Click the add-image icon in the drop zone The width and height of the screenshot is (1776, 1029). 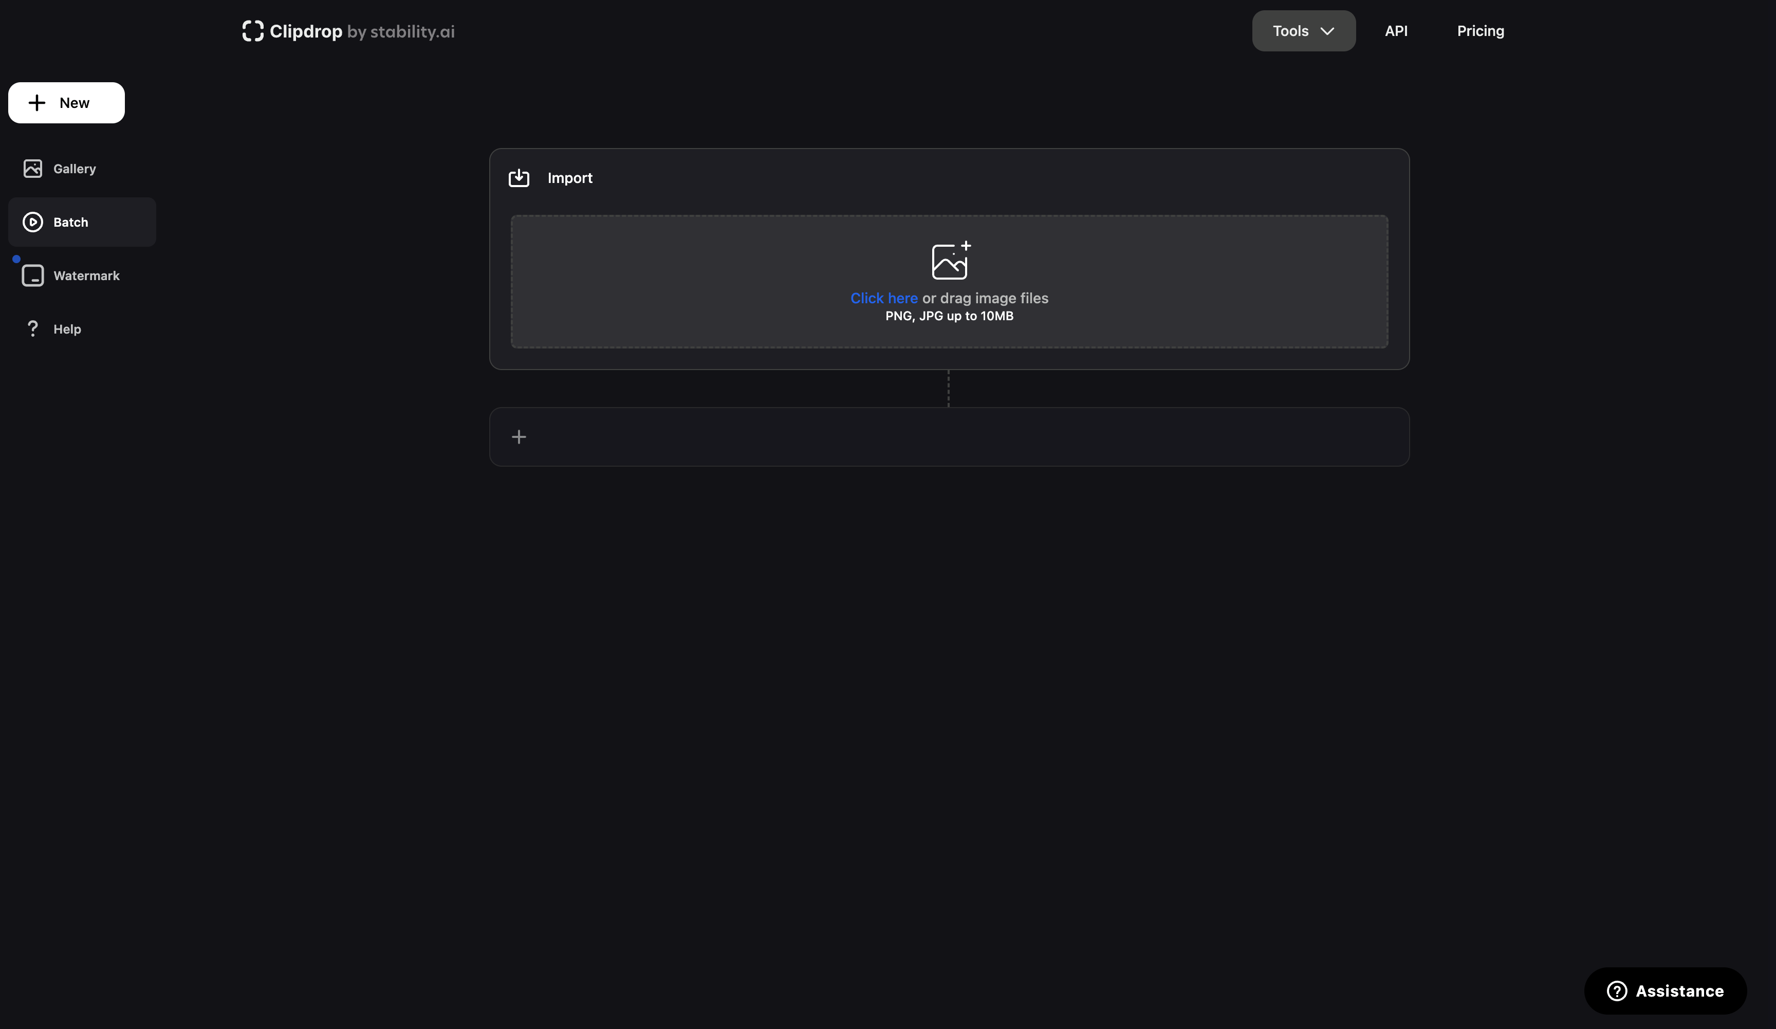pyautogui.click(x=951, y=260)
